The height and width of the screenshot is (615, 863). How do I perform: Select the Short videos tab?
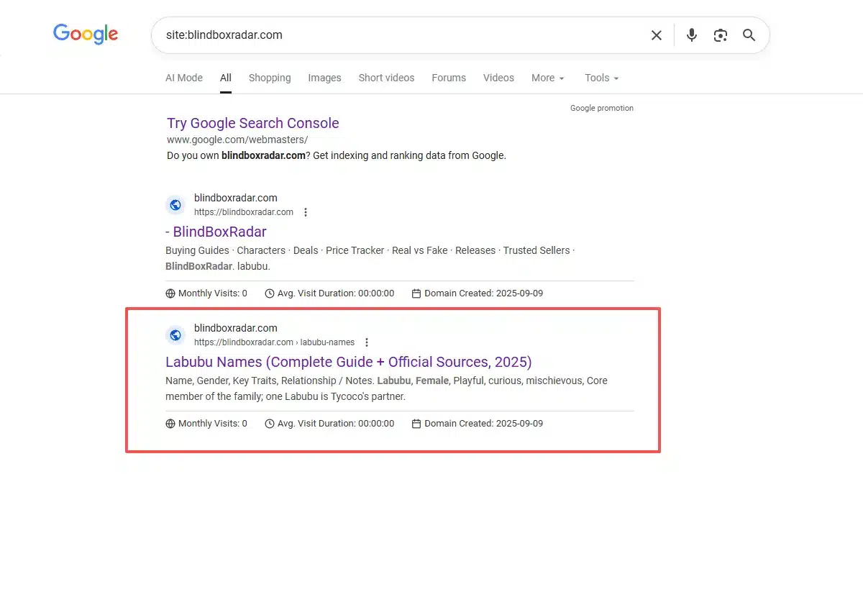click(386, 78)
